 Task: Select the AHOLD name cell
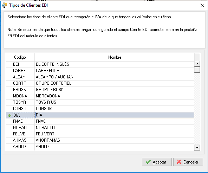tap(115, 147)
